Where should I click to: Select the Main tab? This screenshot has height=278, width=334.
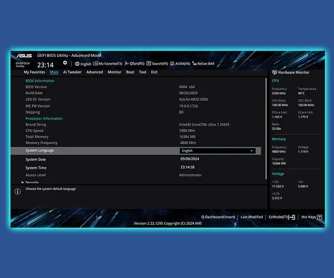pos(54,72)
